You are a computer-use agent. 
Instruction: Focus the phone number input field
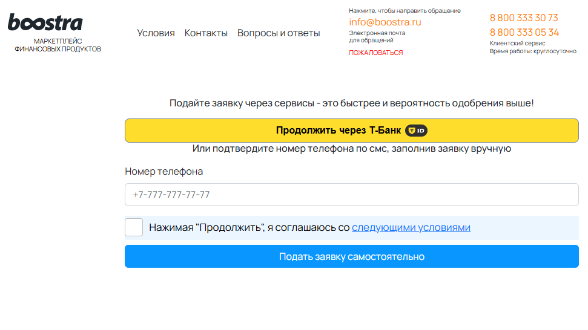tap(351, 195)
